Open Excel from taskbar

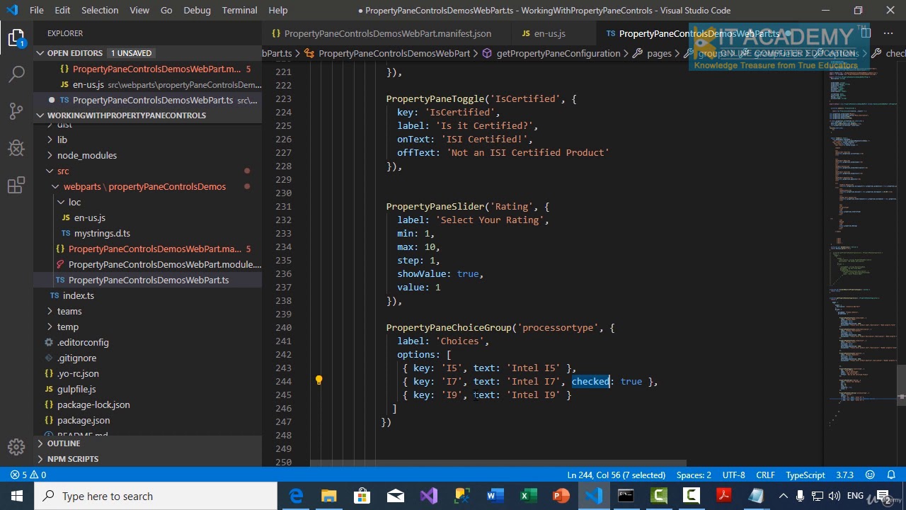[x=528, y=496]
